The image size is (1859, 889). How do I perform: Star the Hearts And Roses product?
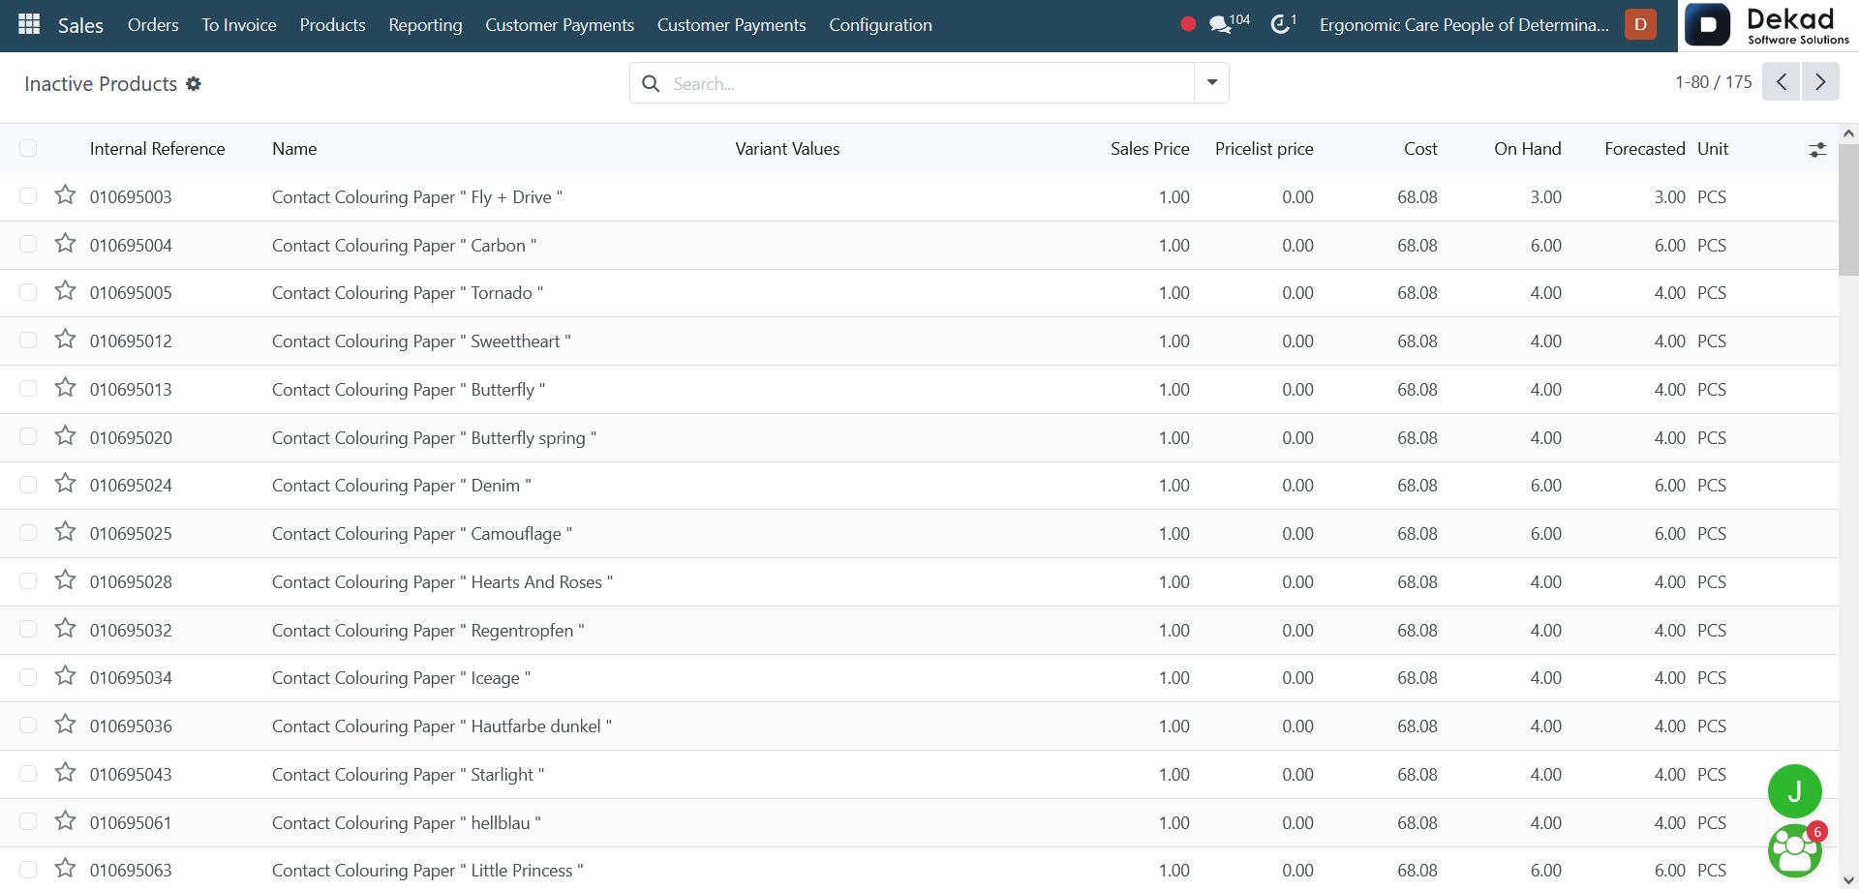[65, 580]
